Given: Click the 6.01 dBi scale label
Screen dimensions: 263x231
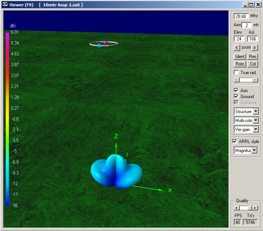Looking at the screenshot, I should point(15,32).
